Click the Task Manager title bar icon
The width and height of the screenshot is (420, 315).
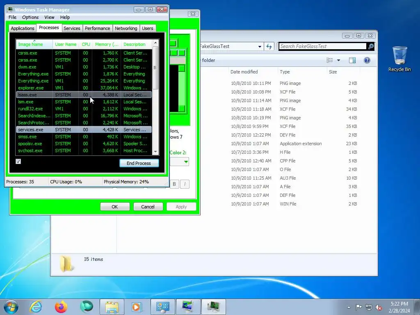point(10,10)
